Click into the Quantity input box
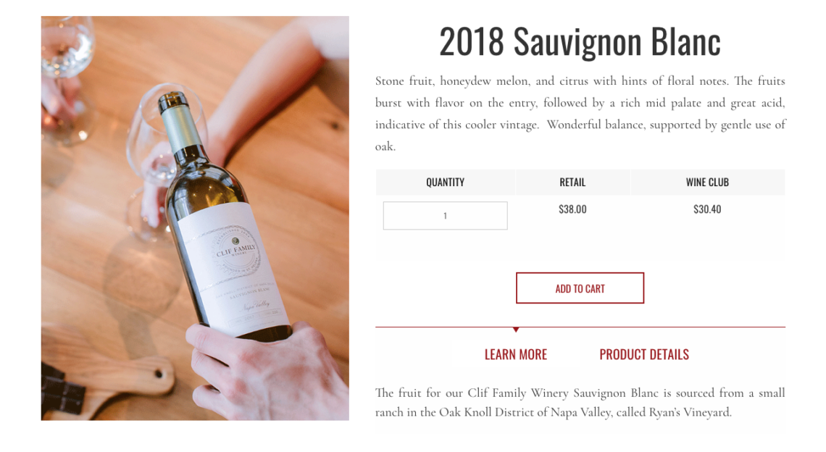Screen dimensions: 826x452 [445, 215]
